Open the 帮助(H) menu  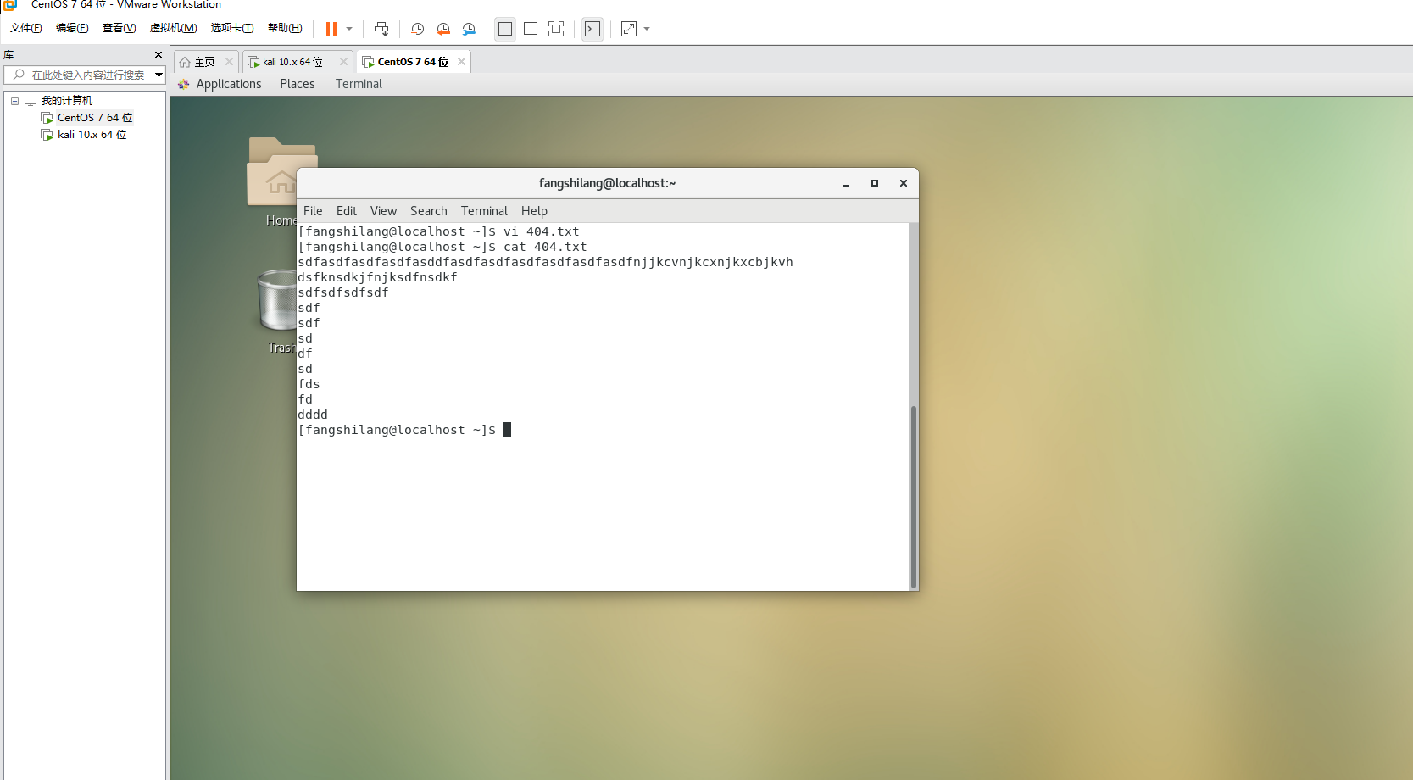click(x=285, y=28)
